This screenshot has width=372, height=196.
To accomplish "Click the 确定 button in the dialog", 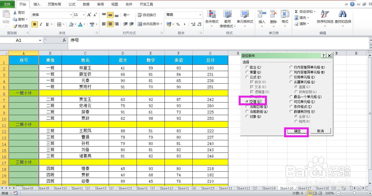I will [296, 131].
